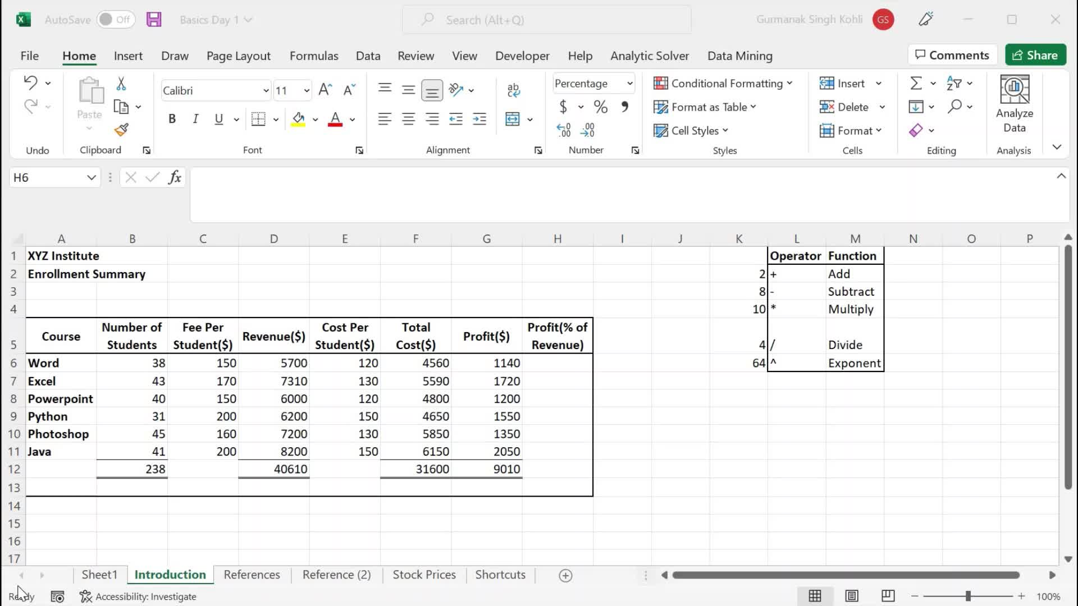Screen dimensions: 1078x606
Task: Click the Insert Function fx icon
Action: tap(175, 177)
